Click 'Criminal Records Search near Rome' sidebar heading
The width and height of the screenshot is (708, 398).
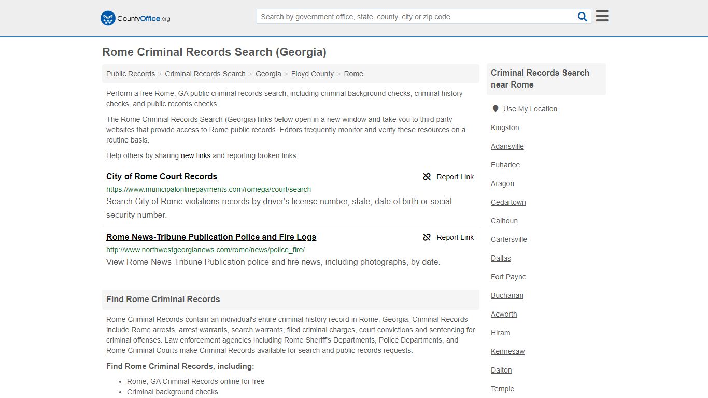[x=540, y=79]
